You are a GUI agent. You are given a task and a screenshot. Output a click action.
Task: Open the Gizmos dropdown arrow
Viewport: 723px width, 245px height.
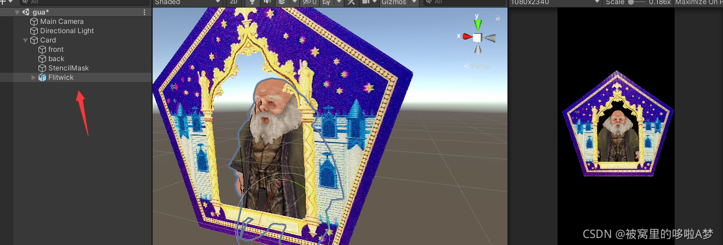coord(414,2)
